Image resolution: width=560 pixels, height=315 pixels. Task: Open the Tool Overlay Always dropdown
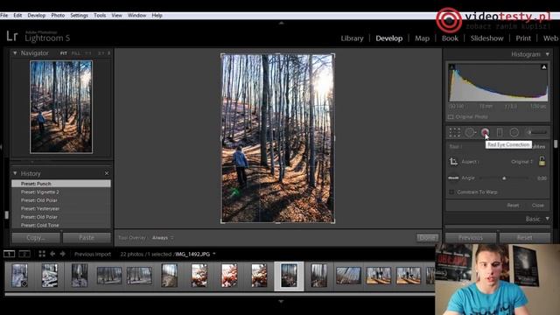tap(163, 237)
